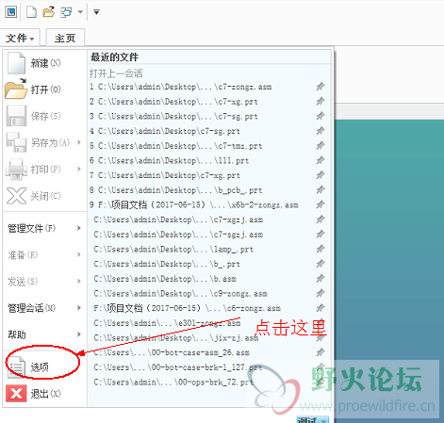The height and width of the screenshot is (423, 444).
Task: Open recent file c9-zongz.asm
Action: (x=180, y=294)
